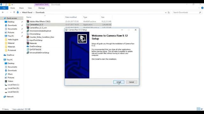Image resolution: width=204 pixels, height=114 pixels.
Task: Select the Materials archive in file list
Action: 33,43
